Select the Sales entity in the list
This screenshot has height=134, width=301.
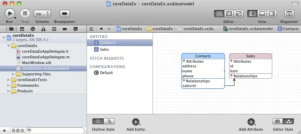point(104,49)
